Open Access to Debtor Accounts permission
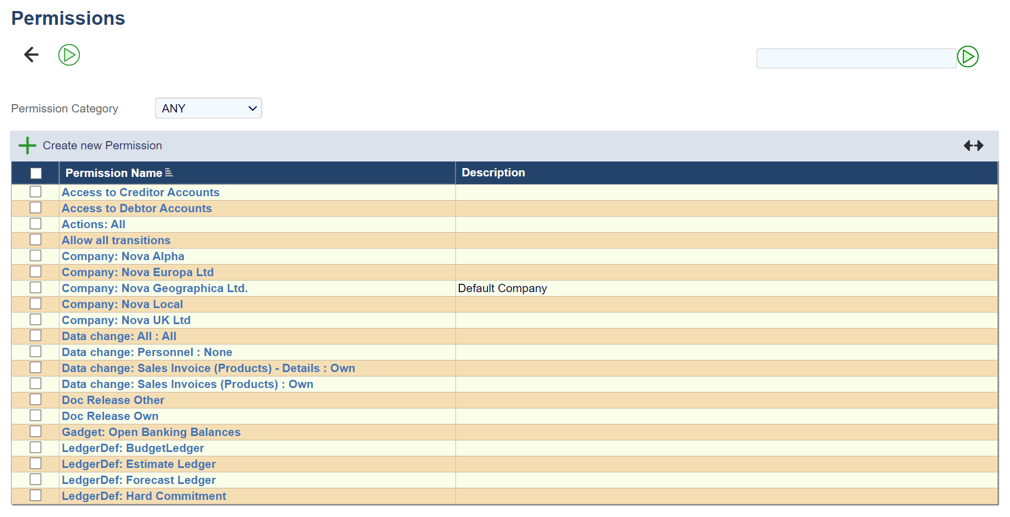The height and width of the screenshot is (517, 1010). click(x=137, y=208)
